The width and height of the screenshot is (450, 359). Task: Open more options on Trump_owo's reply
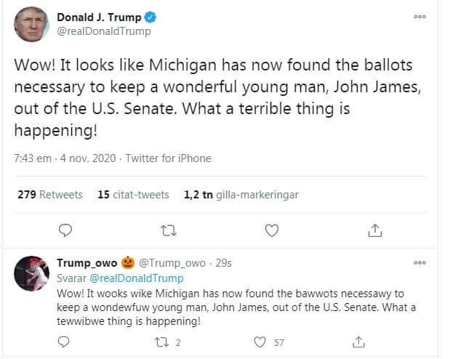pyautogui.click(x=419, y=262)
